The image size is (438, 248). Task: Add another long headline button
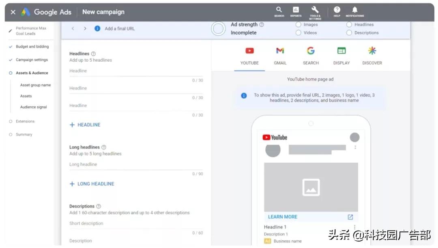point(92,184)
